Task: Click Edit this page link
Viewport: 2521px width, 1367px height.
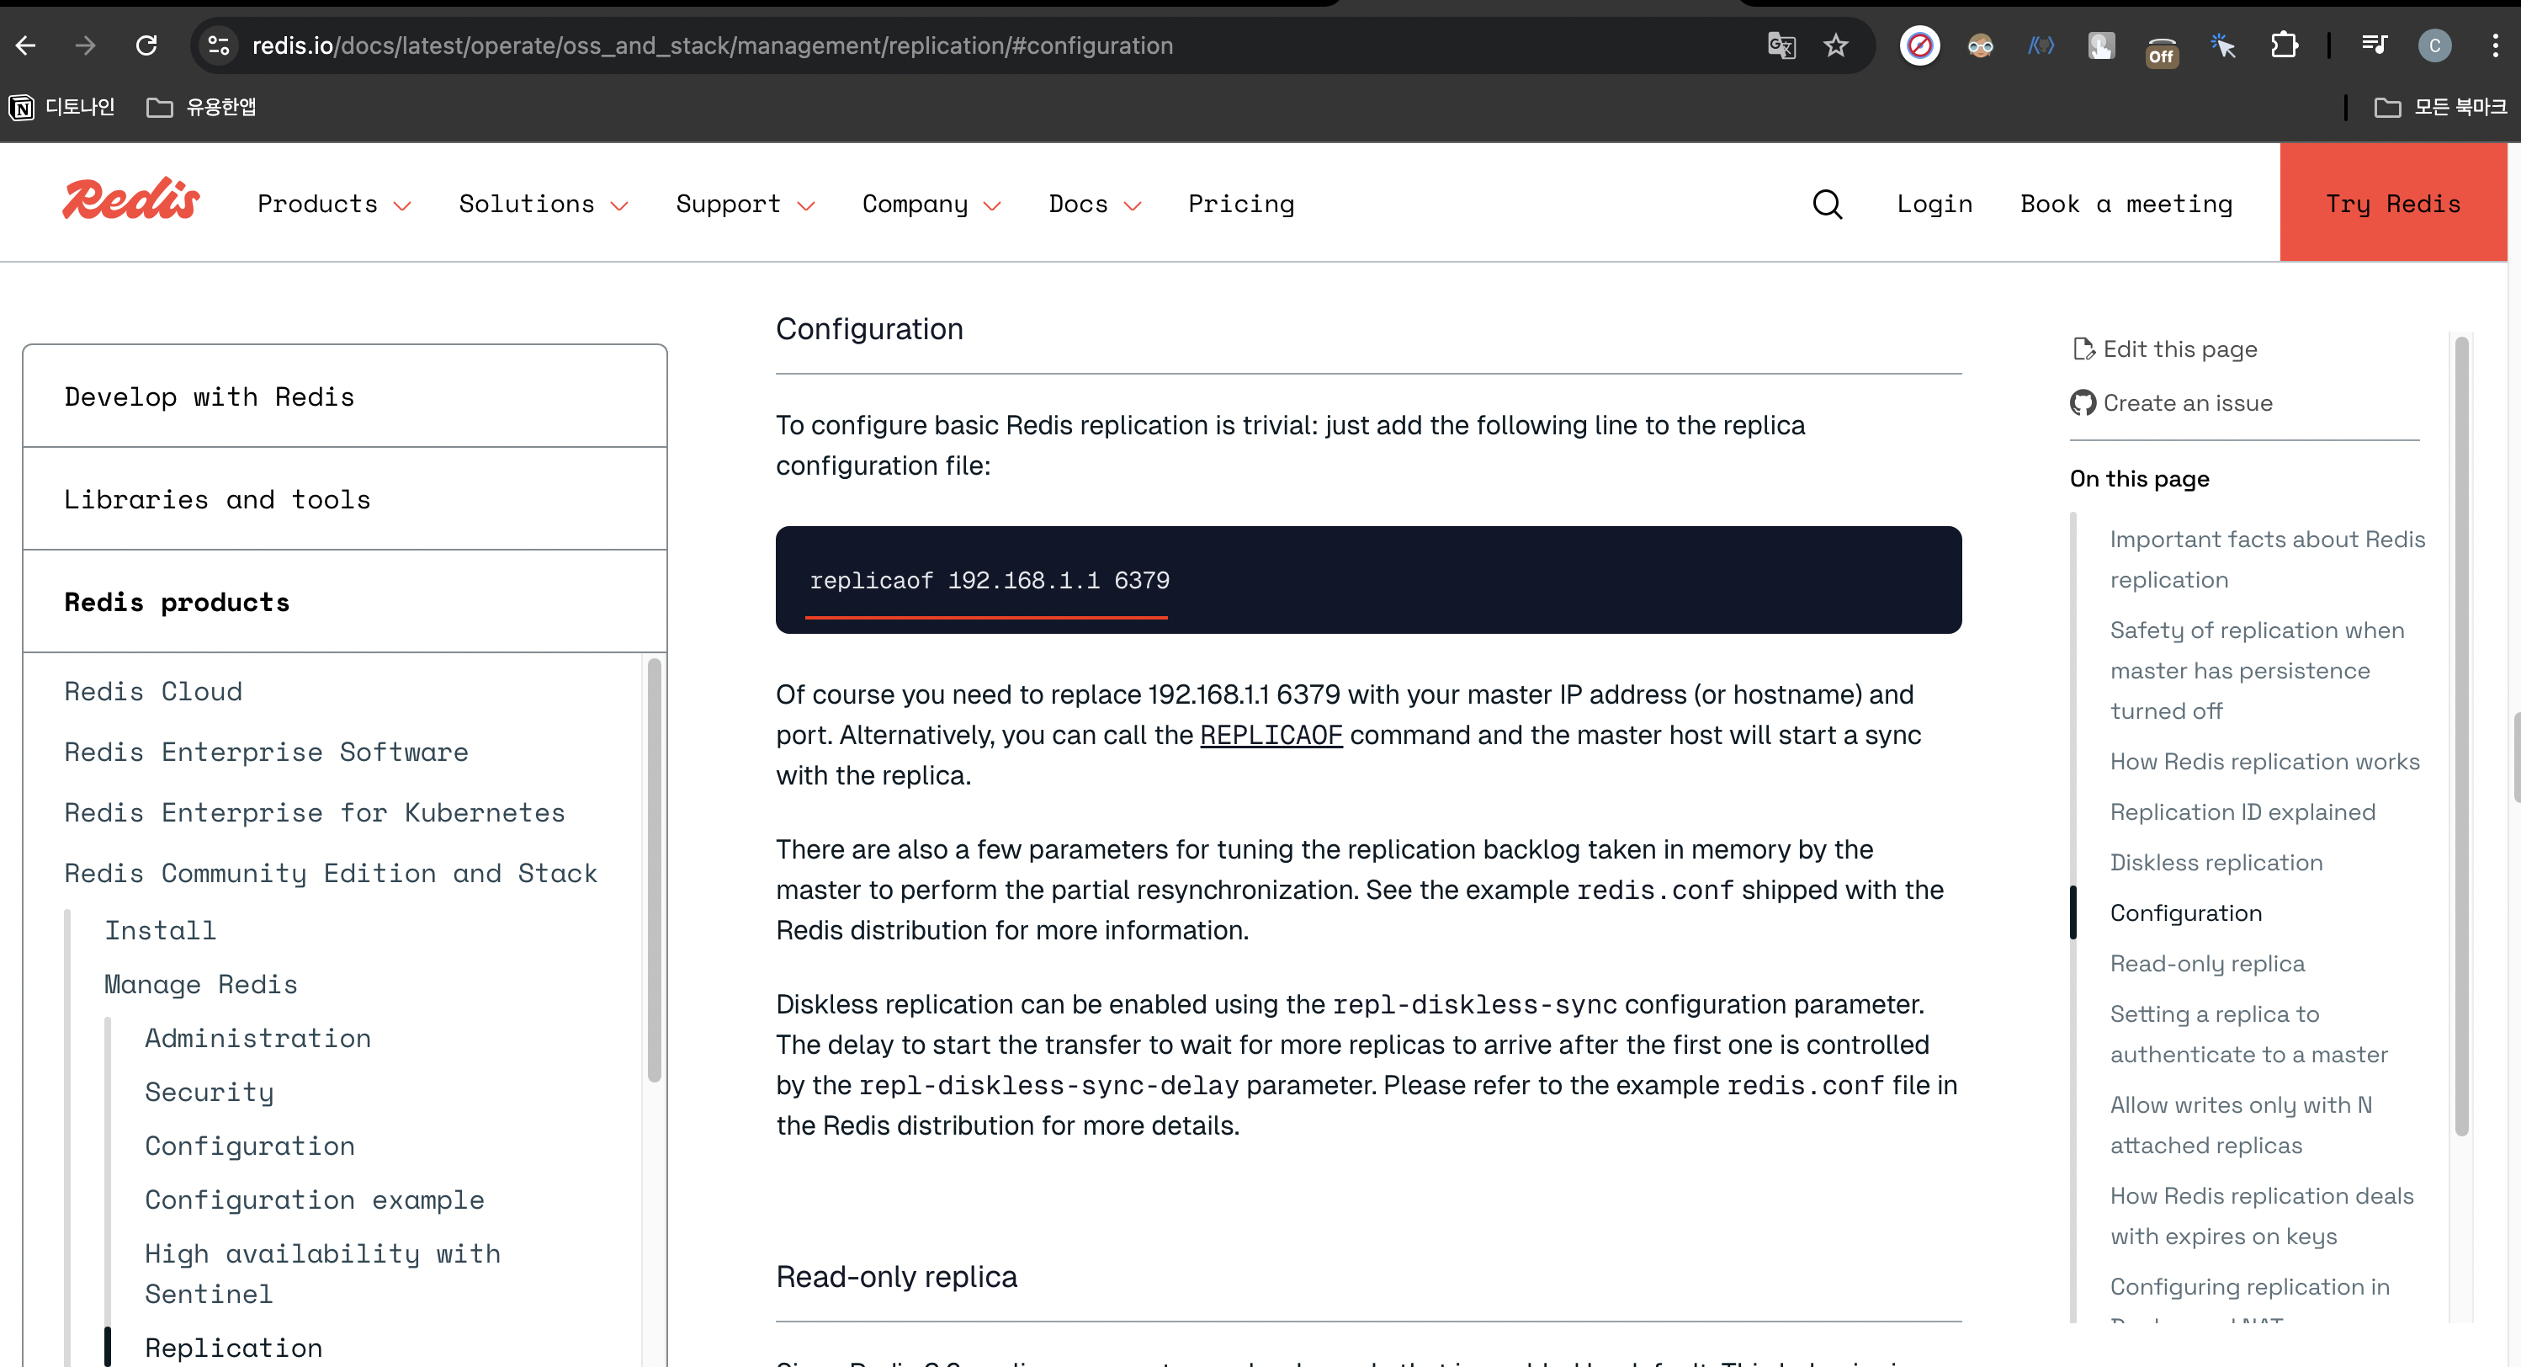Action: 2179,349
